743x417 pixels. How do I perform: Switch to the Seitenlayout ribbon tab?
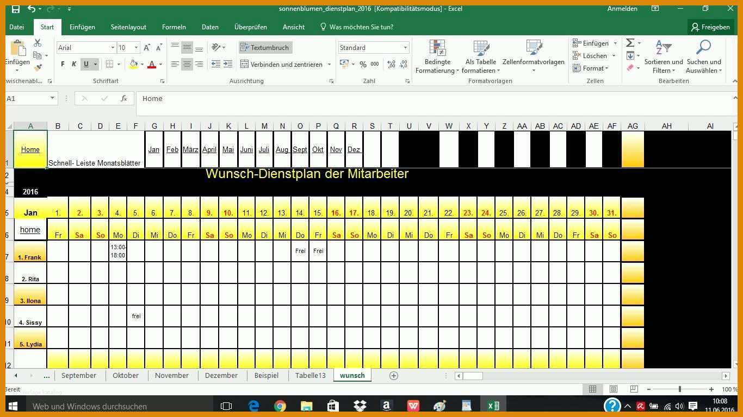128,27
